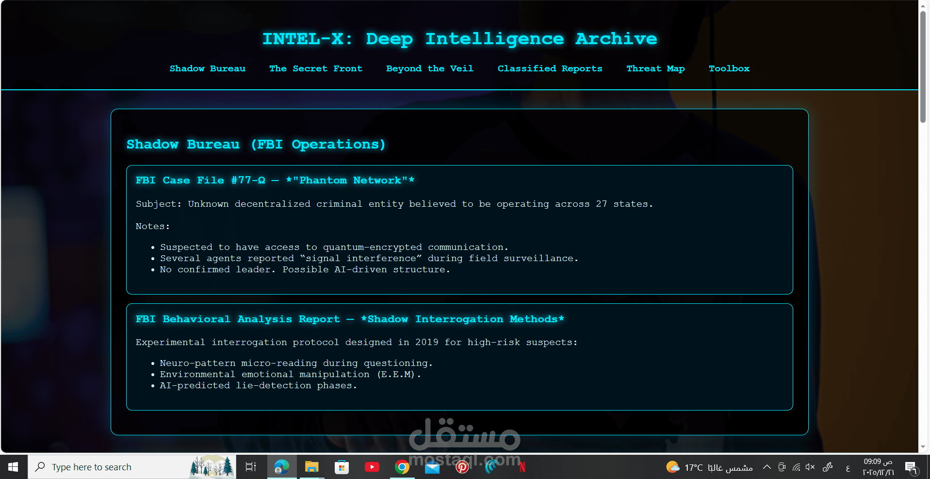Click the Experimental interrogation protocol line
Viewport: 930px width, 479px height.
(357, 342)
